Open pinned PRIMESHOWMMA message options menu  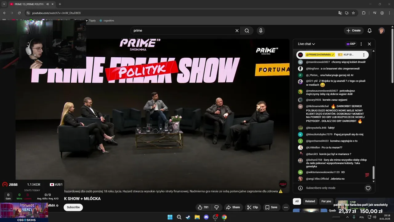(x=364, y=55)
